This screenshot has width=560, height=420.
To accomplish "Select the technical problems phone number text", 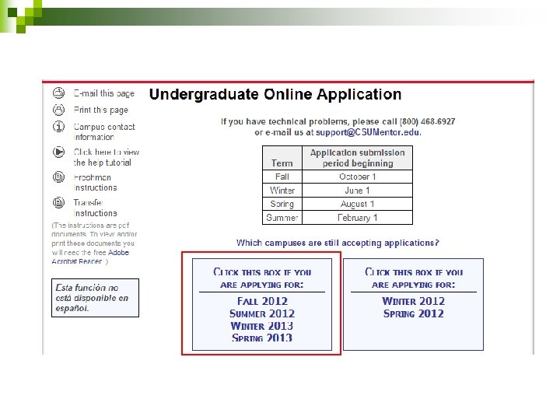I will [427, 121].
